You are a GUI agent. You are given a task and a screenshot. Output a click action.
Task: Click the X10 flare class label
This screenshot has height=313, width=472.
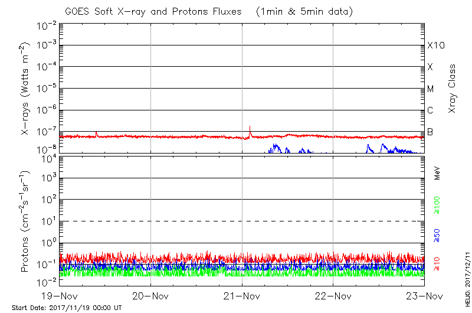coord(436,46)
